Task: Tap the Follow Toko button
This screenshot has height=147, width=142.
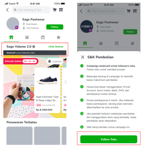Action: 109,139
